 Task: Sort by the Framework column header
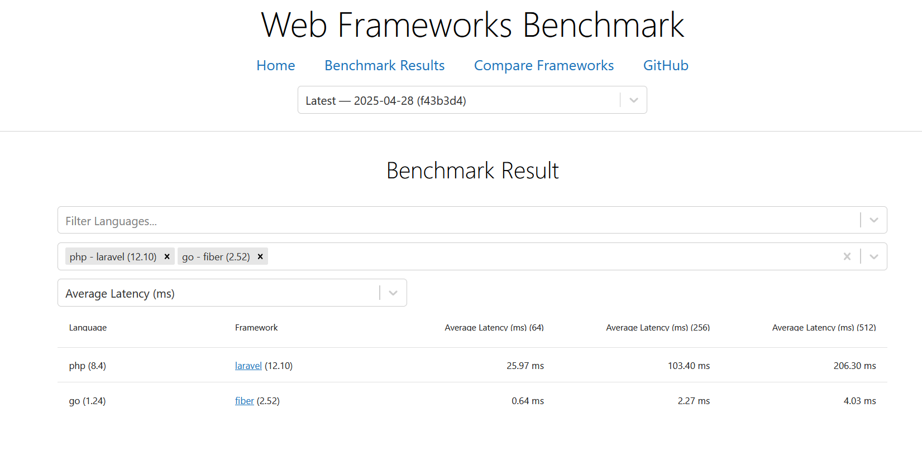[256, 328]
